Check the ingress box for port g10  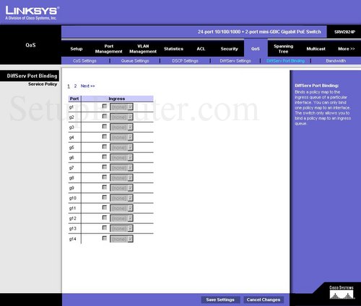[105, 197]
